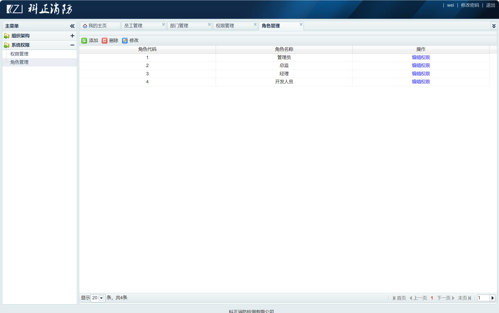499x313 pixels.
Task: Click the red Delete (删除) icon
Action: 104,40
